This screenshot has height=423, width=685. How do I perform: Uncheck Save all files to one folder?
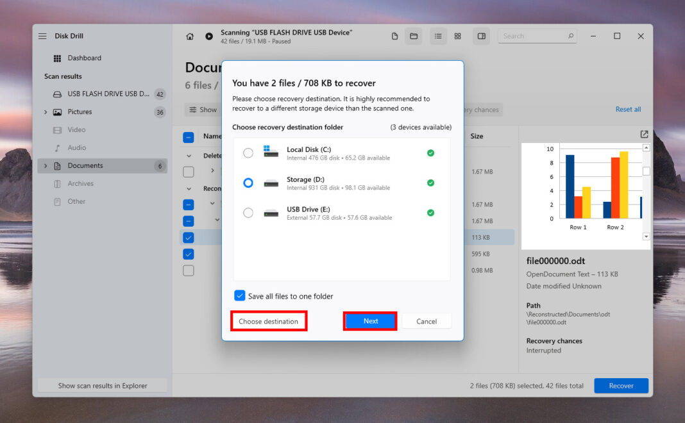[x=240, y=295]
